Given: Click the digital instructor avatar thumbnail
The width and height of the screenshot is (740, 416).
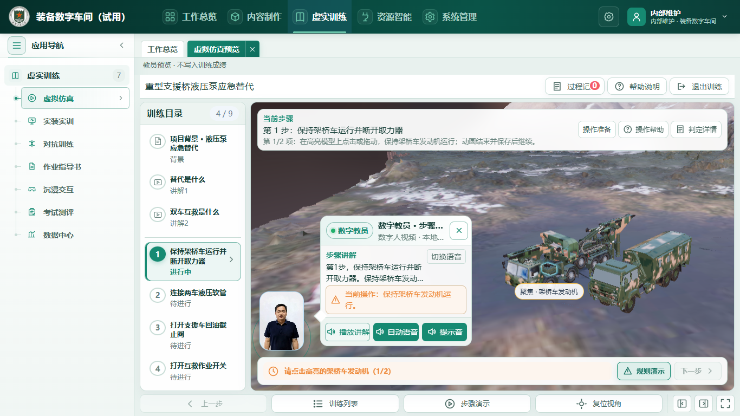Looking at the screenshot, I should pyautogui.click(x=282, y=321).
